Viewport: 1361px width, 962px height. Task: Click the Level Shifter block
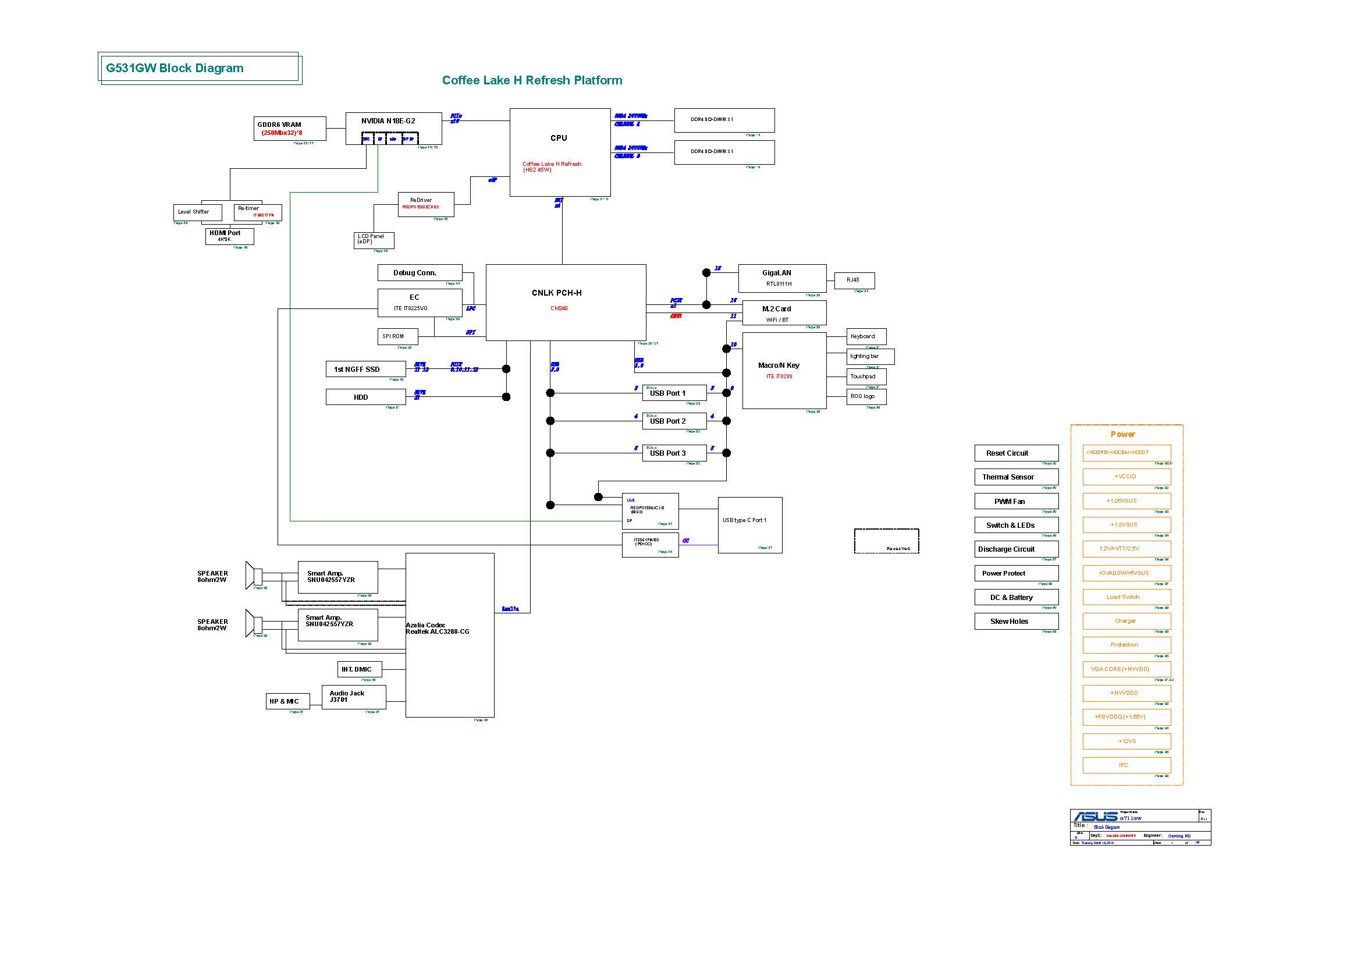pos(198,212)
